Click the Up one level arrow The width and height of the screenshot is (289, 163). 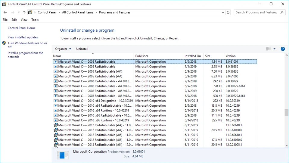click(24, 12)
